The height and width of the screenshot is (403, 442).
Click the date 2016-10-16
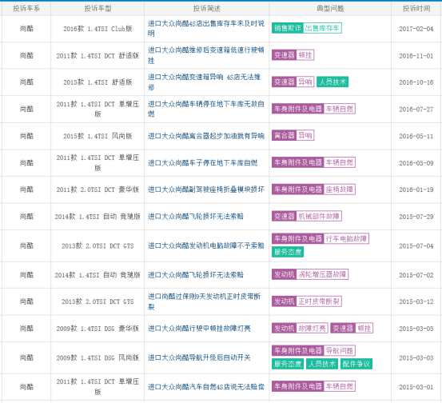point(416,82)
